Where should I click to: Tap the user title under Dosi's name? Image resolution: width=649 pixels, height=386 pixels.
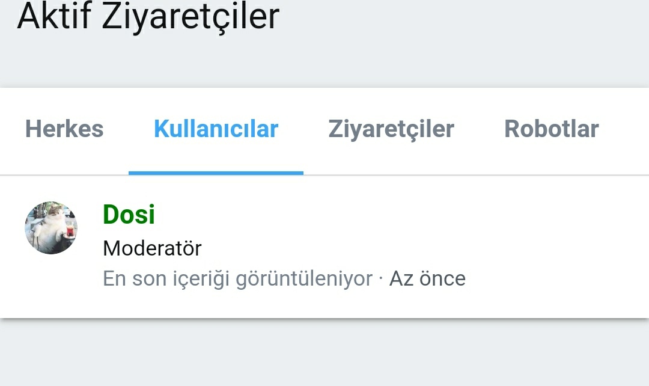click(x=152, y=248)
